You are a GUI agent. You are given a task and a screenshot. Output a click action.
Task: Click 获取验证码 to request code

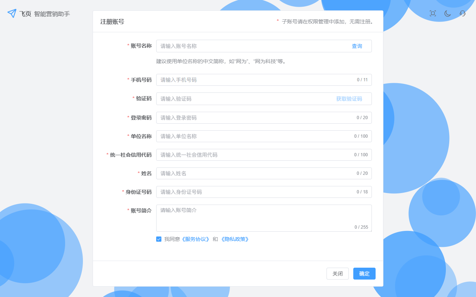(x=349, y=99)
